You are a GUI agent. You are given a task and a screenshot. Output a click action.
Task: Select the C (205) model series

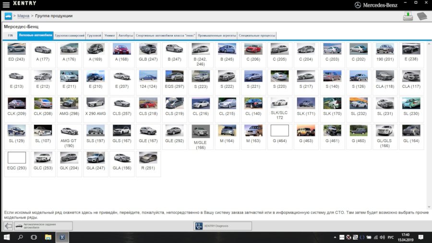pos(279,55)
